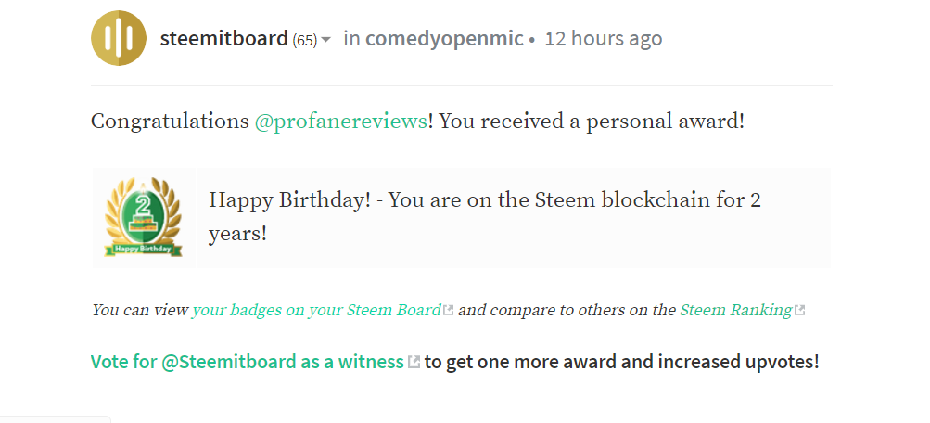Click external-link icon after Steem Board

coord(449,311)
